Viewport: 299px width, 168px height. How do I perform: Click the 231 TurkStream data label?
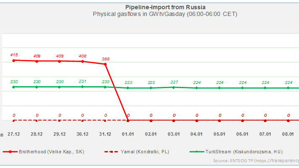pos(82,81)
